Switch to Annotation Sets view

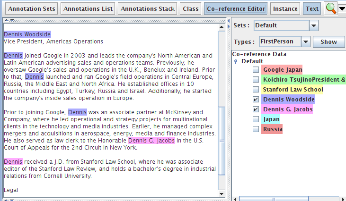pos(32,8)
